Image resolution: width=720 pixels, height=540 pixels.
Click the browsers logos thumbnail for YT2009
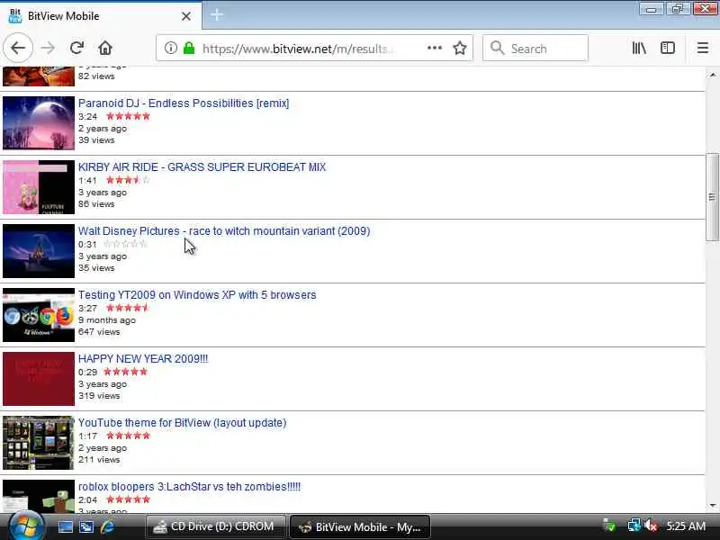39,314
